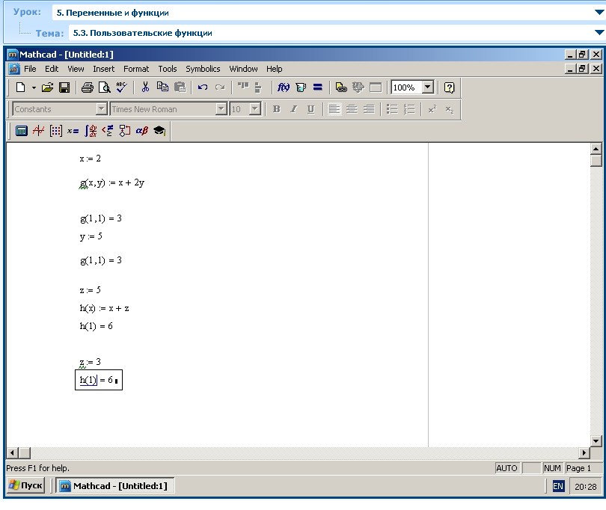Open Graph toolbar palette
The height and width of the screenshot is (510, 606).
coord(39,131)
